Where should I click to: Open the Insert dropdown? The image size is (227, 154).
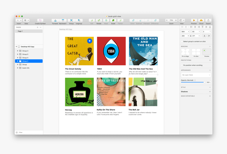pyautogui.click(x=19, y=20)
